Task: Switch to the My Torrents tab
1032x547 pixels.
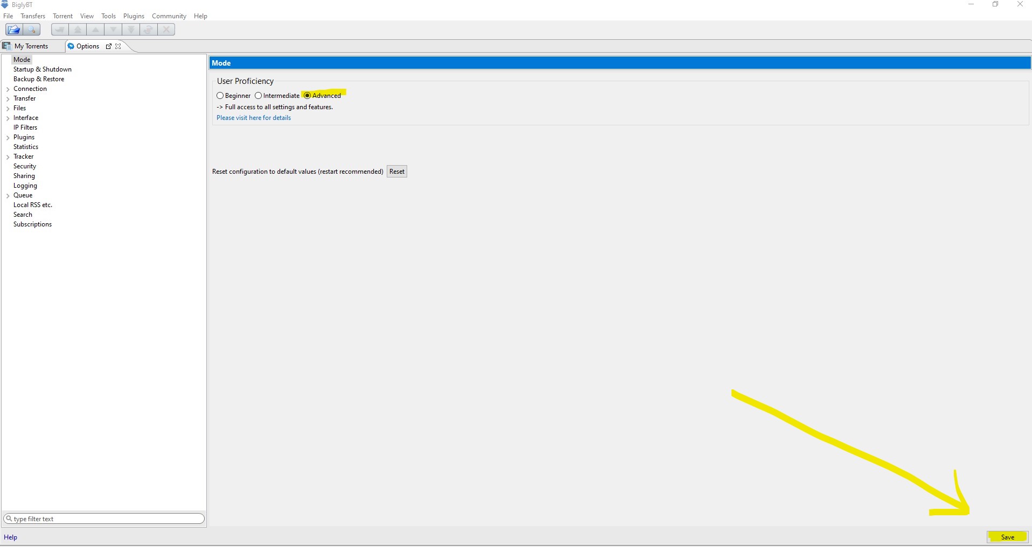Action: (x=31, y=46)
